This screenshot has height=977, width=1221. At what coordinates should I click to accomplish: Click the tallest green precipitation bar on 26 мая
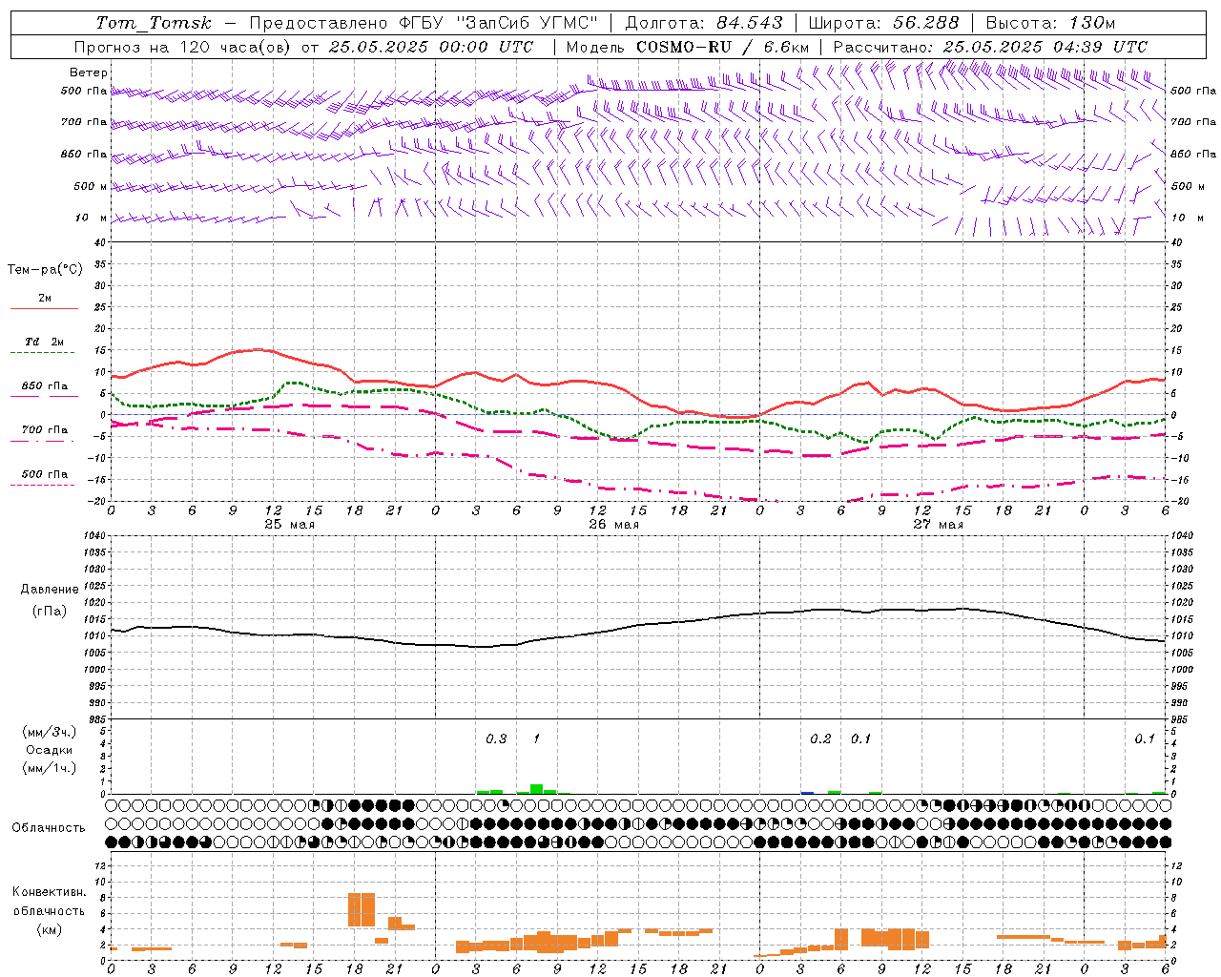tap(536, 789)
